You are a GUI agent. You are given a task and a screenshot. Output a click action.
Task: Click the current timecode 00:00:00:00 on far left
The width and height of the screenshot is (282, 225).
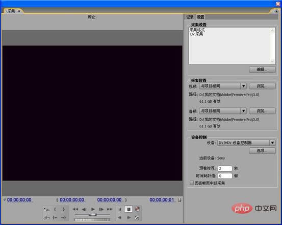tap(19, 200)
